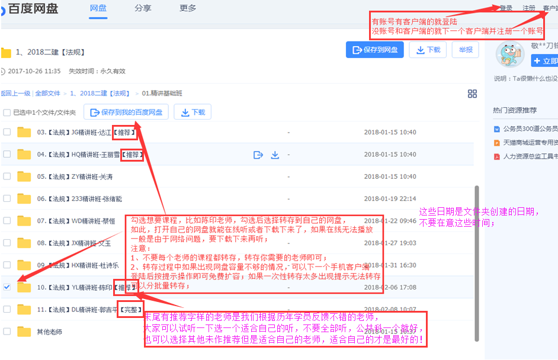Click the 登录 link
Image resolution: width=558 pixels, height=360 pixels.
[x=506, y=8]
